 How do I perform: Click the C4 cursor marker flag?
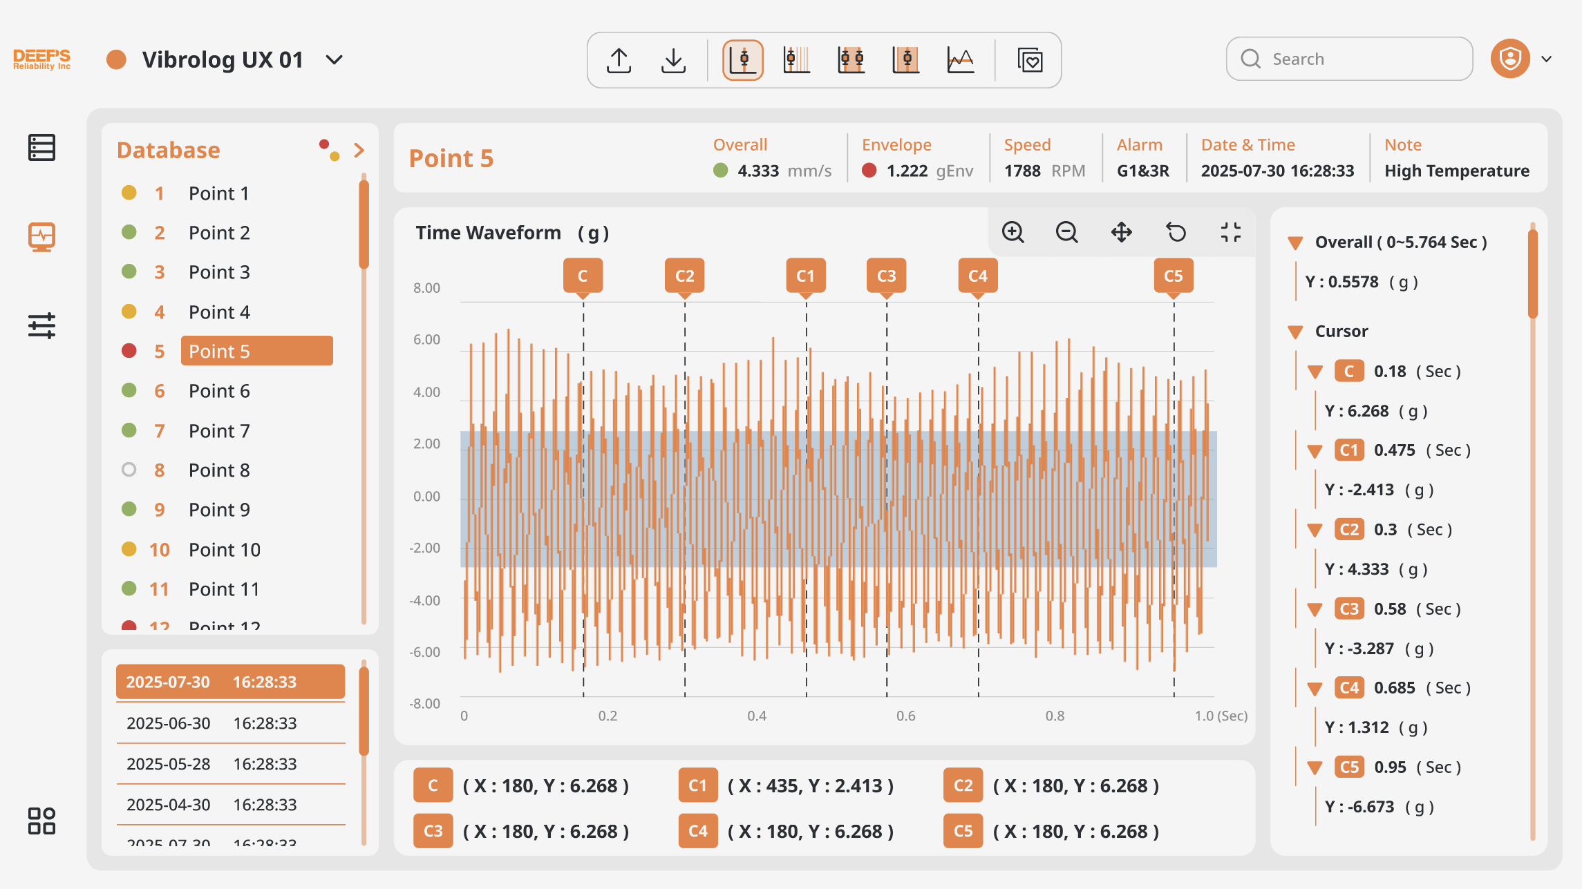(x=978, y=276)
